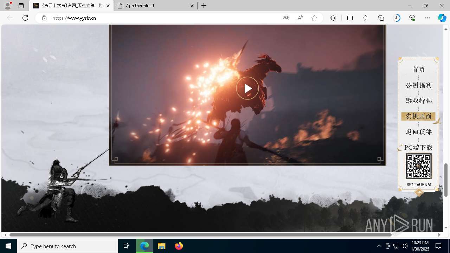Launch Copilot sidebar
Screen dimensions: 450x253
tap(442, 18)
